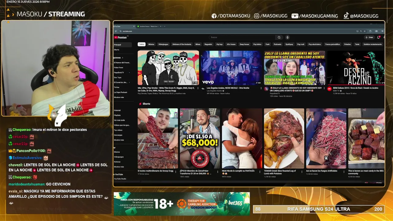This screenshot has width=393, height=221.
Task: Expand Mostrar más below Noticias
Action: tap(119, 167)
